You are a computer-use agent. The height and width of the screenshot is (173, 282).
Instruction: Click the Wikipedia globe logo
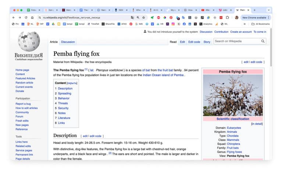pos(29,42)
